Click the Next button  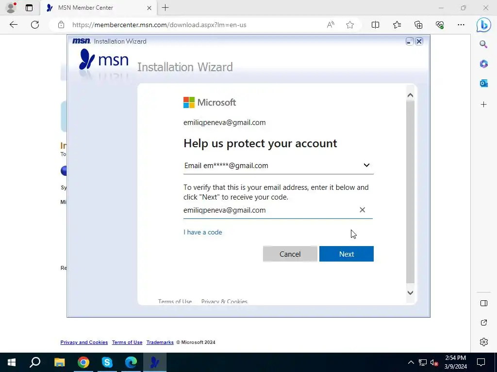point(347,254)
